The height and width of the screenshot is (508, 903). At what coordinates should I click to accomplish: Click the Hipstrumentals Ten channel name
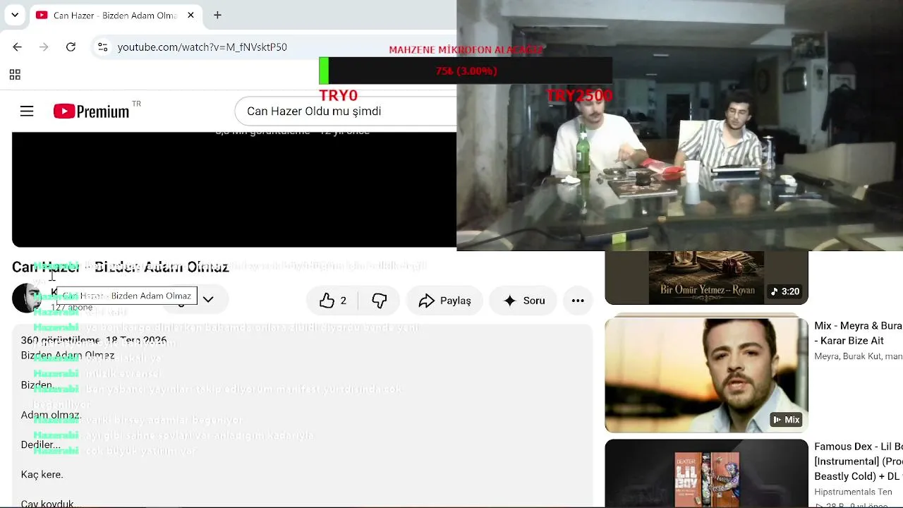click(854, 492)
